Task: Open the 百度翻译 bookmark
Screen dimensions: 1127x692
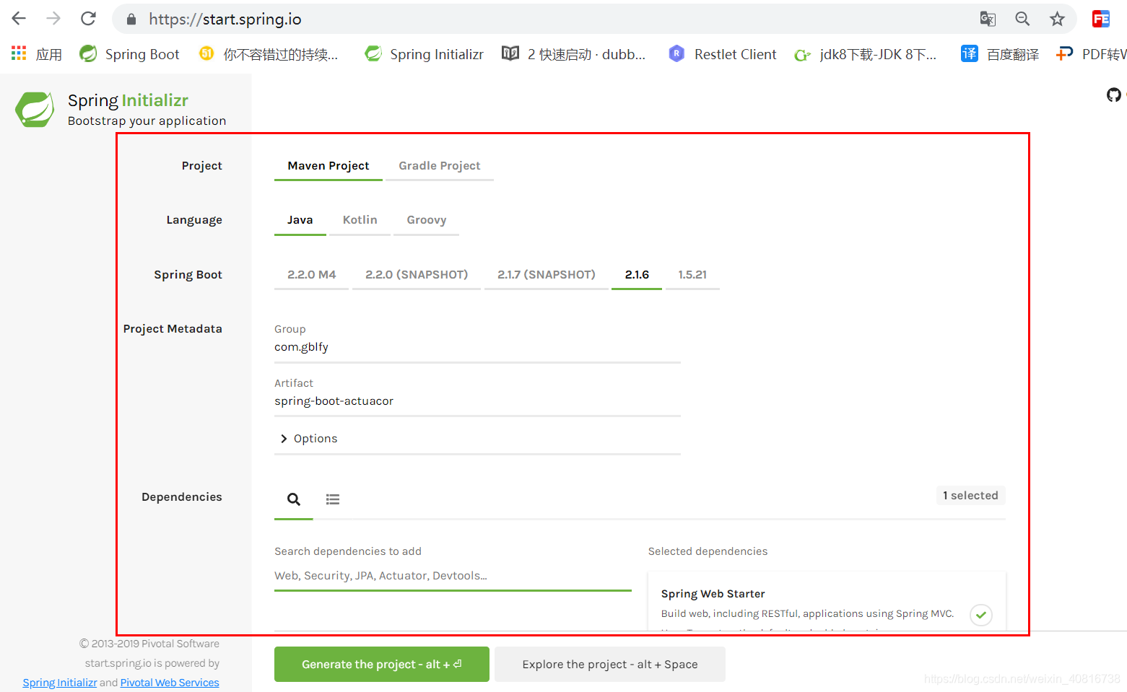Action: [x=1000, y=54]
